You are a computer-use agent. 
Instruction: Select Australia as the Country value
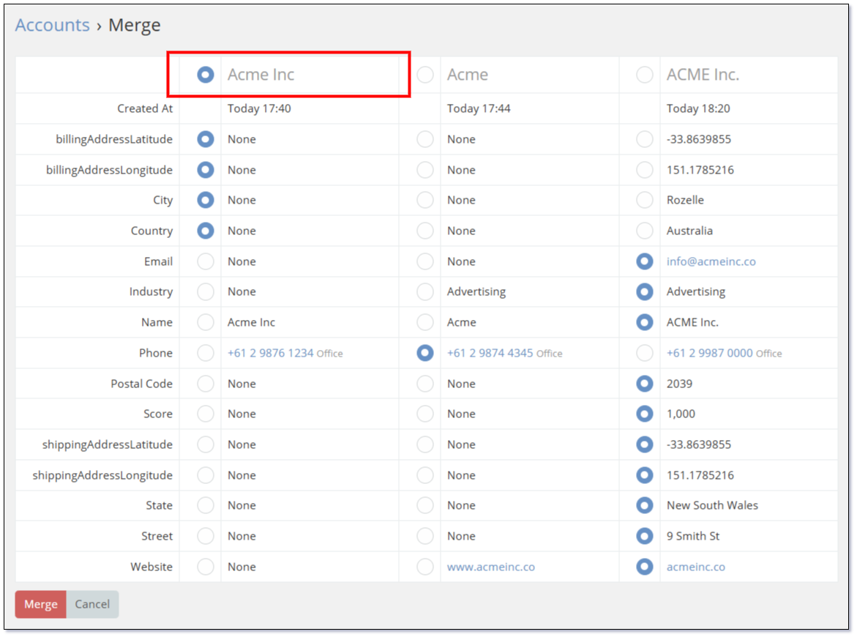(x=644, y=231)
